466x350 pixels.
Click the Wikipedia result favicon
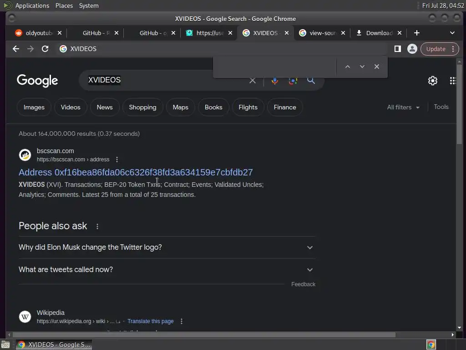(x=25, y=317)
